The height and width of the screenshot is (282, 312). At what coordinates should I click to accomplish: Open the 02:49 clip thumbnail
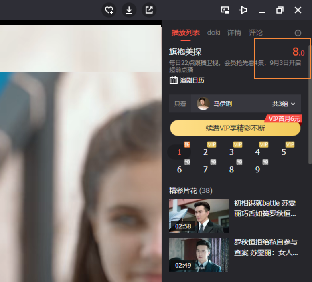pos(199,255)
